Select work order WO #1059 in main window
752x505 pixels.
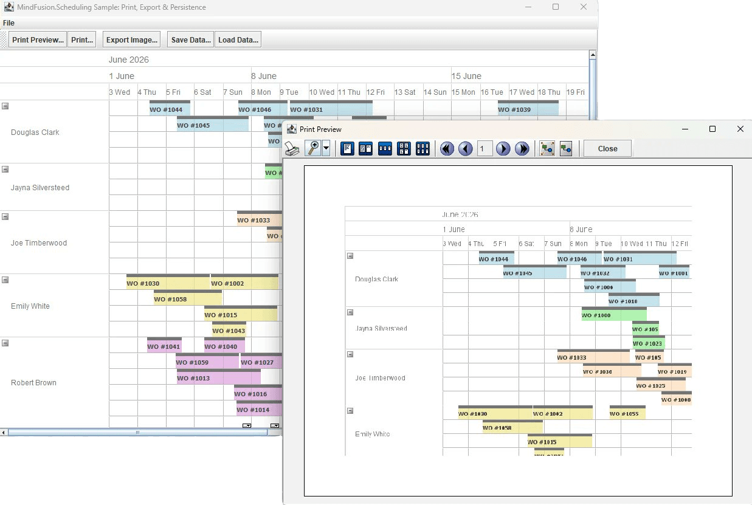[x=207, y=362]
